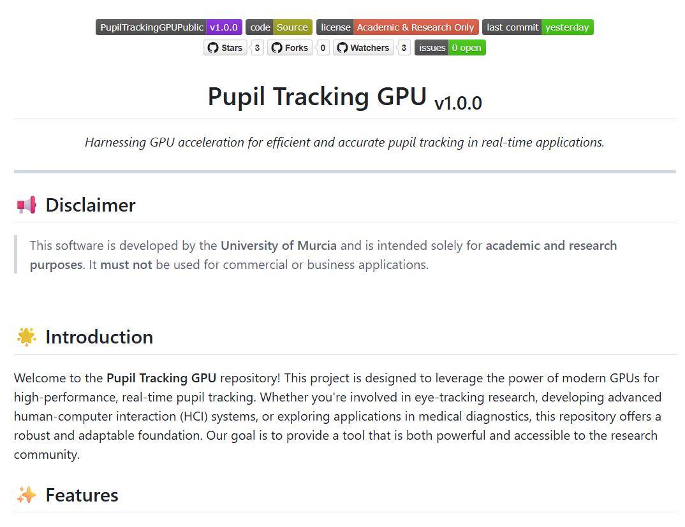This screenshot has width=685, height=527.
Task: Click the sparkles emoji beside Features
Action: 26,495
